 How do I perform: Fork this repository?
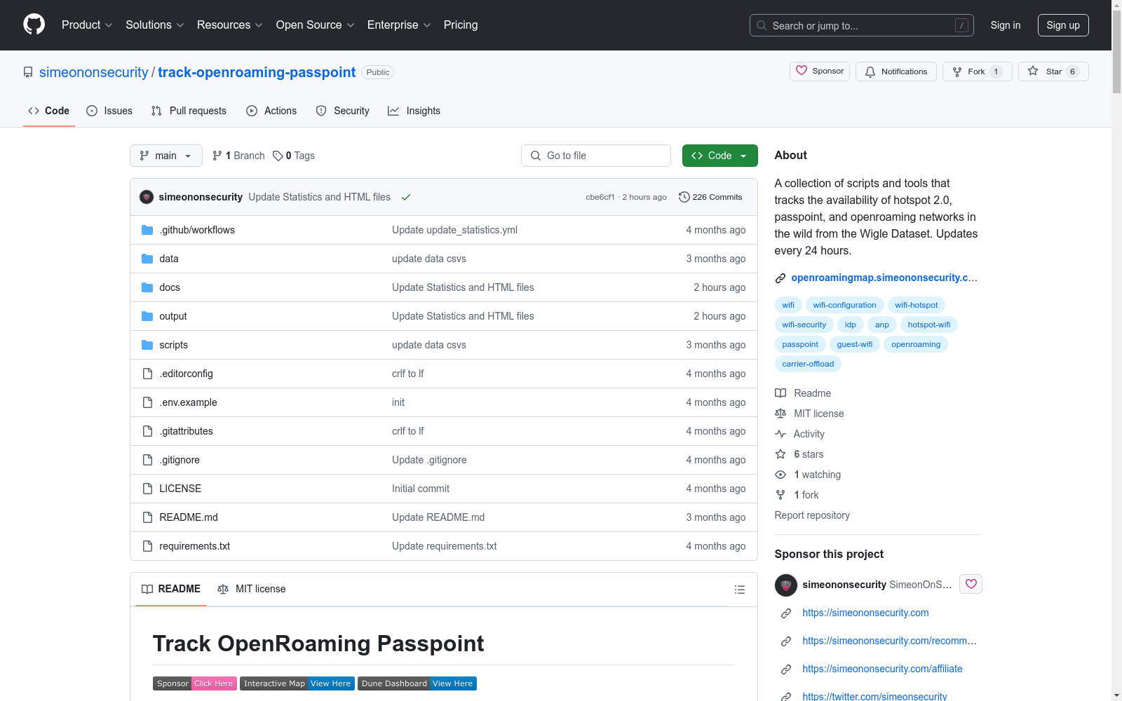(x=977, y=72)
